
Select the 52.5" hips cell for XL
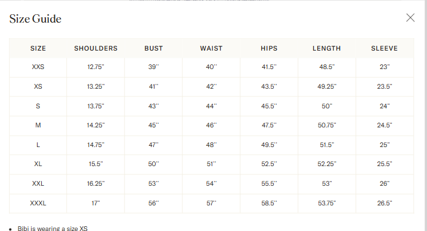[x=269, y=164]
